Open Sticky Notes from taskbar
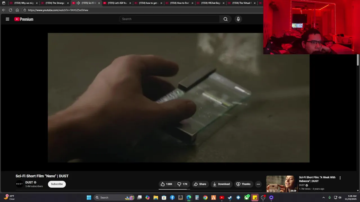Screen dimensions: 360x202 (x=255, y=198)
